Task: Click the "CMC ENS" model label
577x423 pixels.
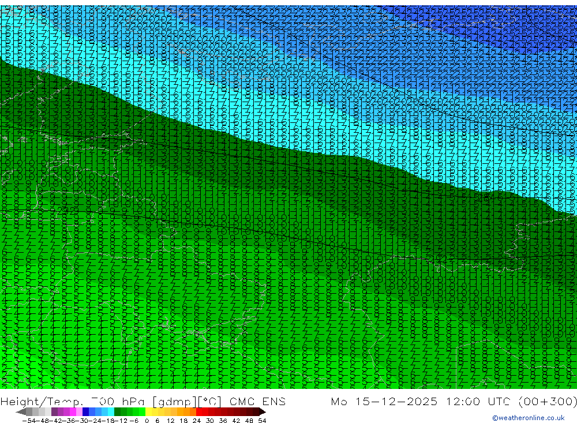Action: [257, 401]
